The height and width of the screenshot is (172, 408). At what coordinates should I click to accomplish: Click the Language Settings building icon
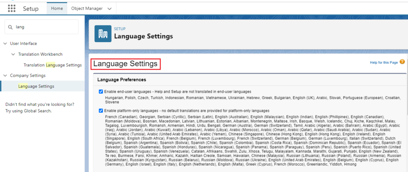[103, 33]
